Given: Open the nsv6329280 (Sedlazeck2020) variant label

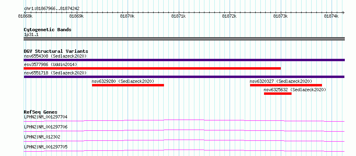Looking at the screenshot, I should coord(123,81).
